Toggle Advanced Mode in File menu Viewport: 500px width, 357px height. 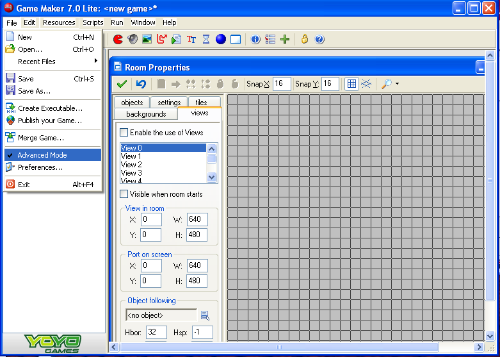42,155
